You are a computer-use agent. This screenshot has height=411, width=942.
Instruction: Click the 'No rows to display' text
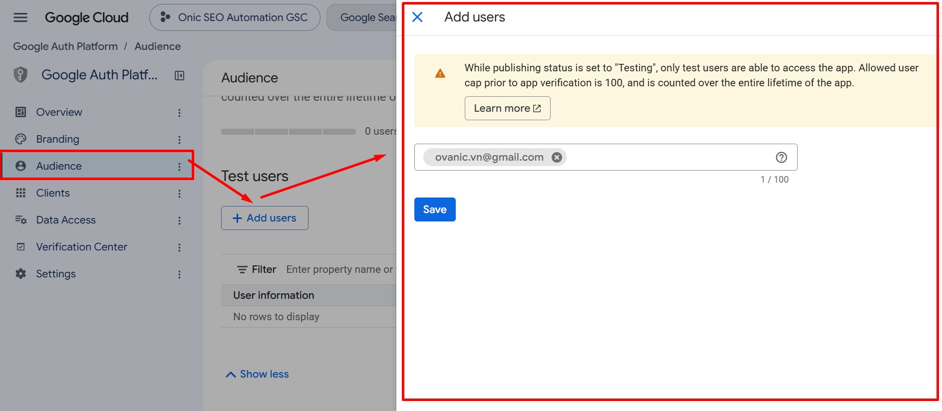pyautogui.click(x=276, y=317)
